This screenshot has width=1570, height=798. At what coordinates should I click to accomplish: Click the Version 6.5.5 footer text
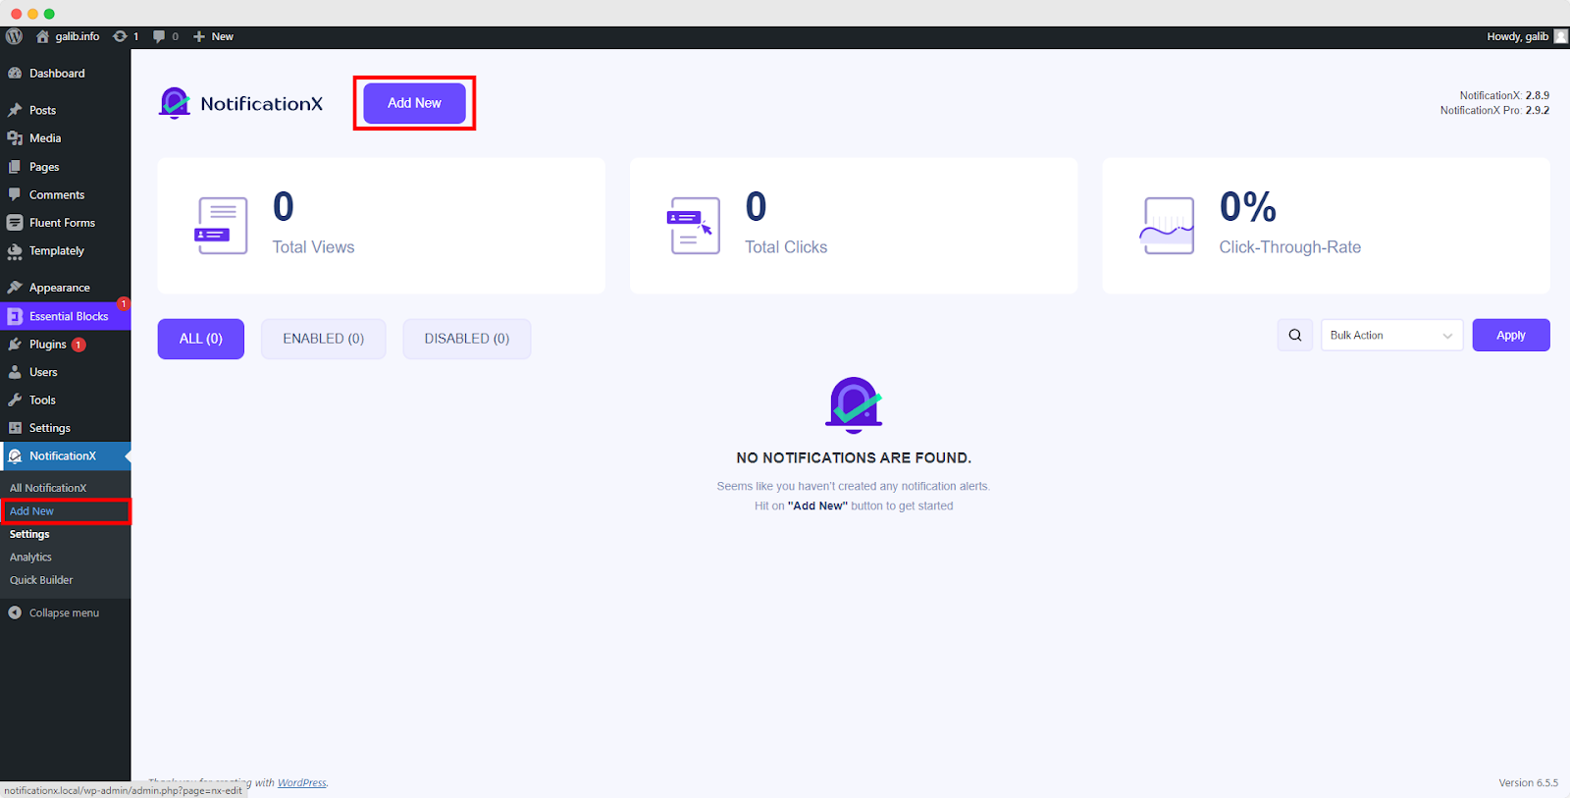click(1528, 782)
